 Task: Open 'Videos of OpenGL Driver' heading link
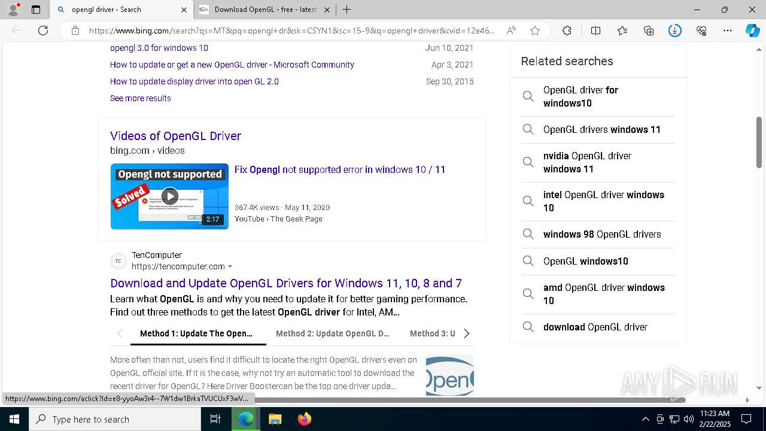(175, 136)
